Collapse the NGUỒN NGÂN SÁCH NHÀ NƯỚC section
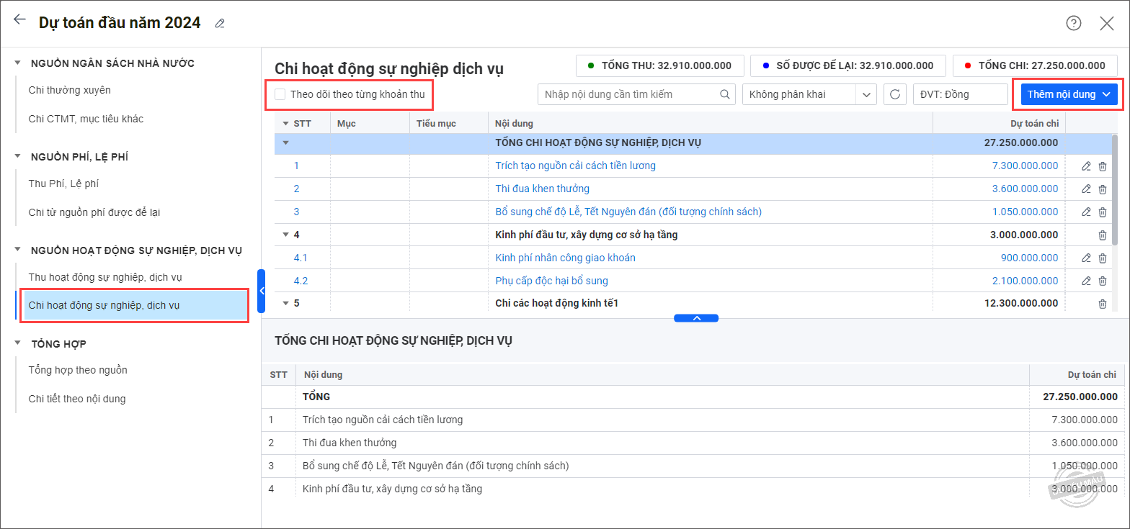The image size is (1130, 529). [x=18, y=63]
